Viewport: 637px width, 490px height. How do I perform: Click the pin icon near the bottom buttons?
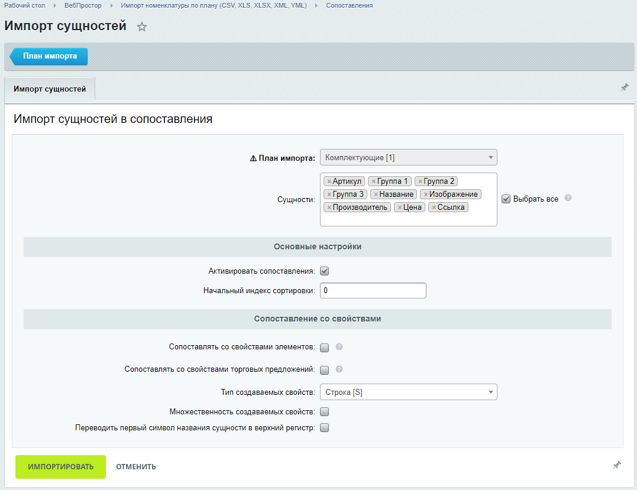617,465
